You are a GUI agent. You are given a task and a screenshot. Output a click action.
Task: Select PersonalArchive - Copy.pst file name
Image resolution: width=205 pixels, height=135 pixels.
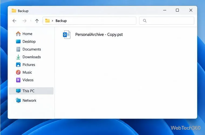99,35
